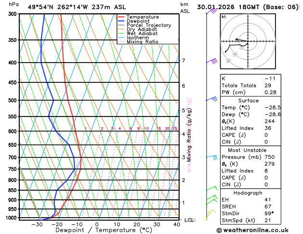Click the 'Temperature' legend entry
This screenshot has height=234, width=303.
click(139, 17)
